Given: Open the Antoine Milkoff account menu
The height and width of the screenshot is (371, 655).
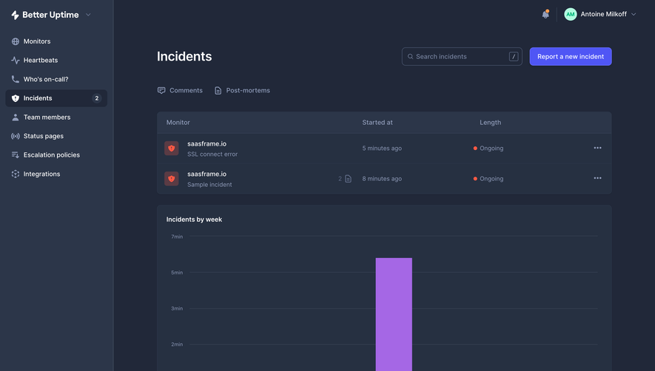Looking at the screenshot, I should point(599,14).
